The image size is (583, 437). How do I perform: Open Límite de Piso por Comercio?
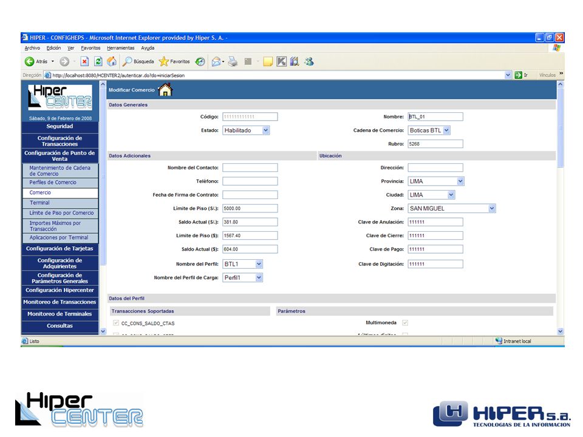60,213
